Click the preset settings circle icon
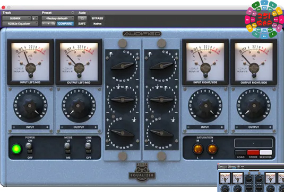Viewport: 284px width, 192px height. tap(73, 13)
